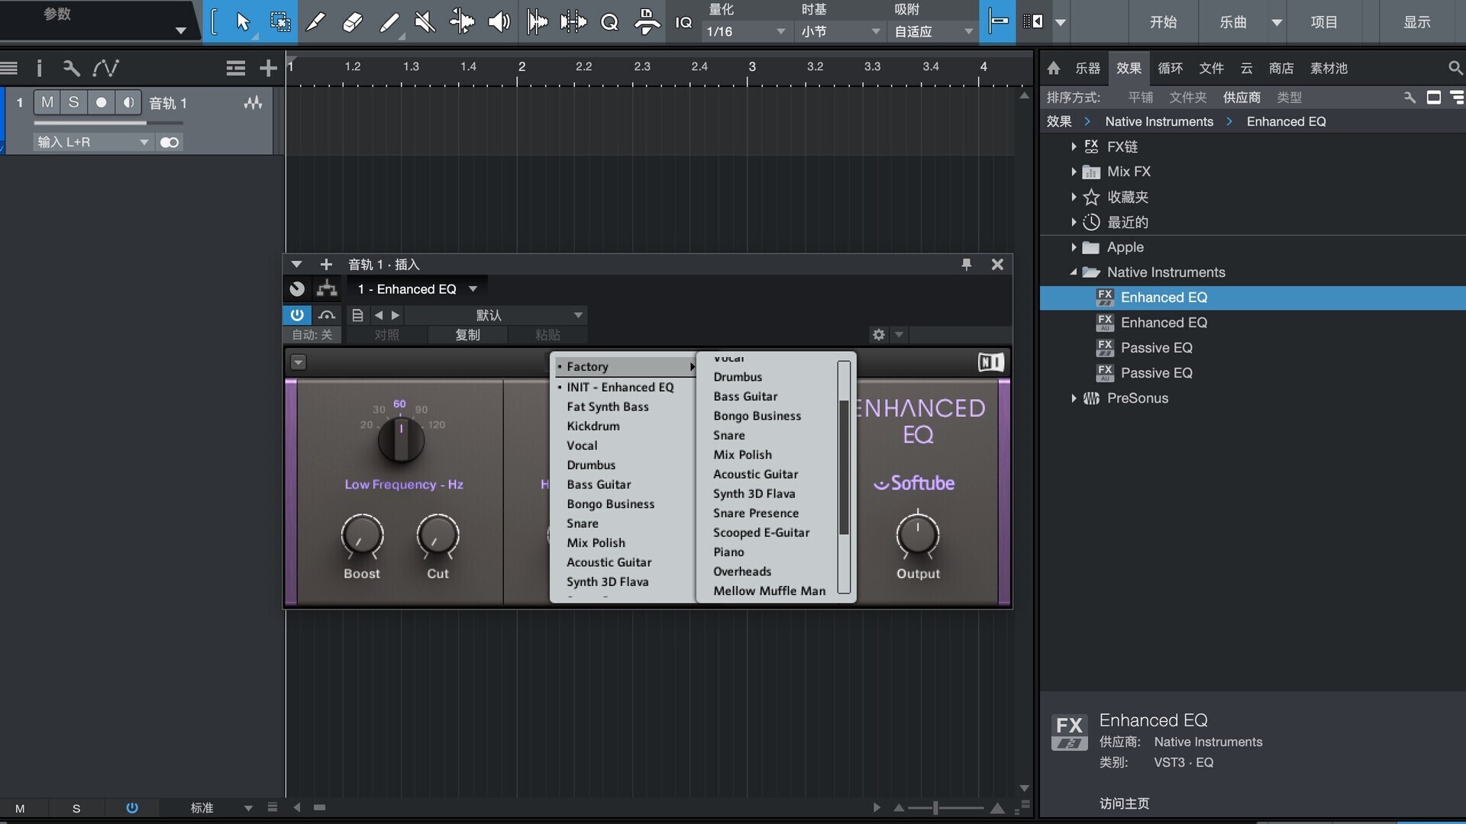Open the browser Home icon
This screenshot has height=824, width=1466.
[x=1054, y=68]
